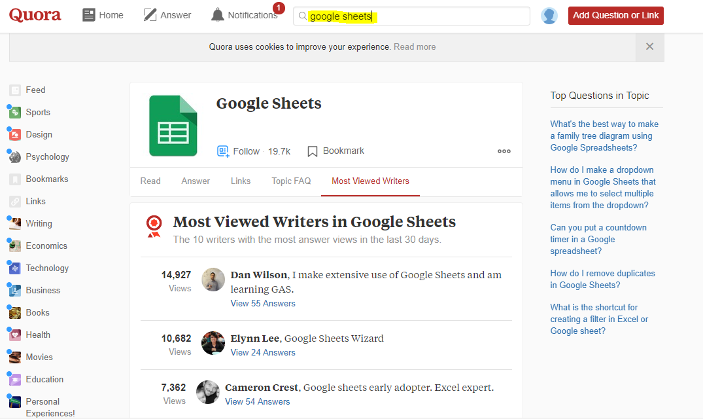
Task: Click the red notification count badge
Action: point(279,8)
